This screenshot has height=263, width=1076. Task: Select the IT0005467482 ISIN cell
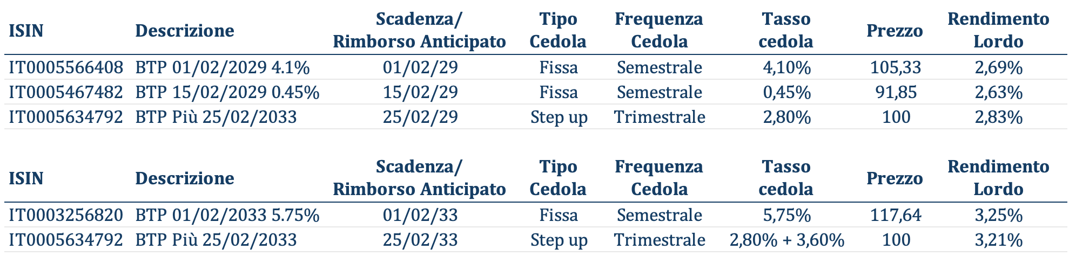[x=66, y=93]
